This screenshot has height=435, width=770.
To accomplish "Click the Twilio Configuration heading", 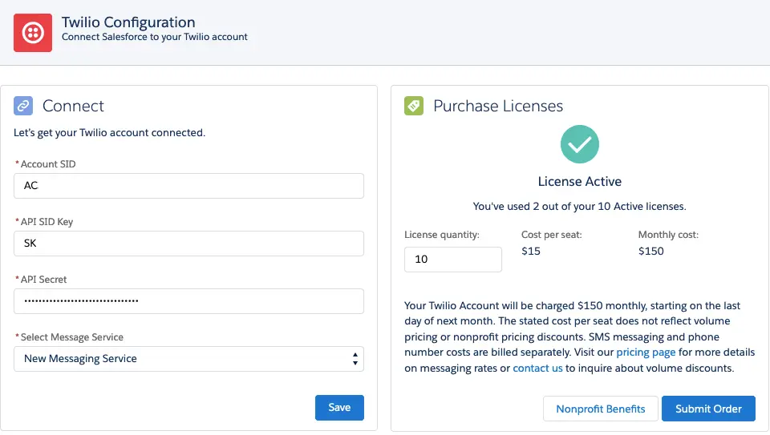I will 128,22.
